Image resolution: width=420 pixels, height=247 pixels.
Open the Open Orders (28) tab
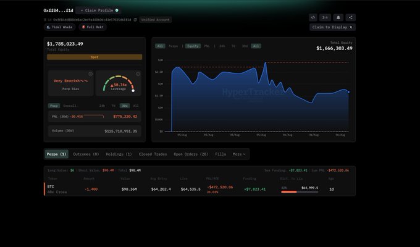[191, 154]
